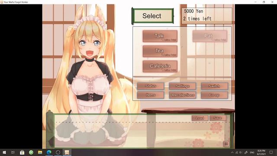The height and width of the screenshot is (156, 277).
Task: Open the Windows Start menu
Action: click(x=4, y=152)
